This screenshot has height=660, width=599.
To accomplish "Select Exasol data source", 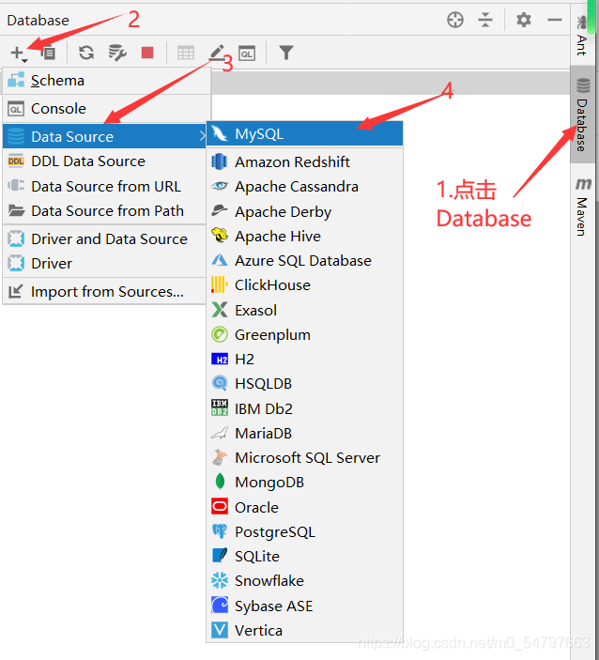I will (305, 310).
